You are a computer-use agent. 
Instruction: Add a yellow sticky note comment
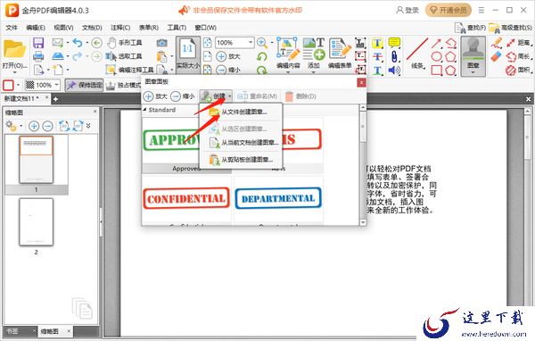click(x=394, y=43)
